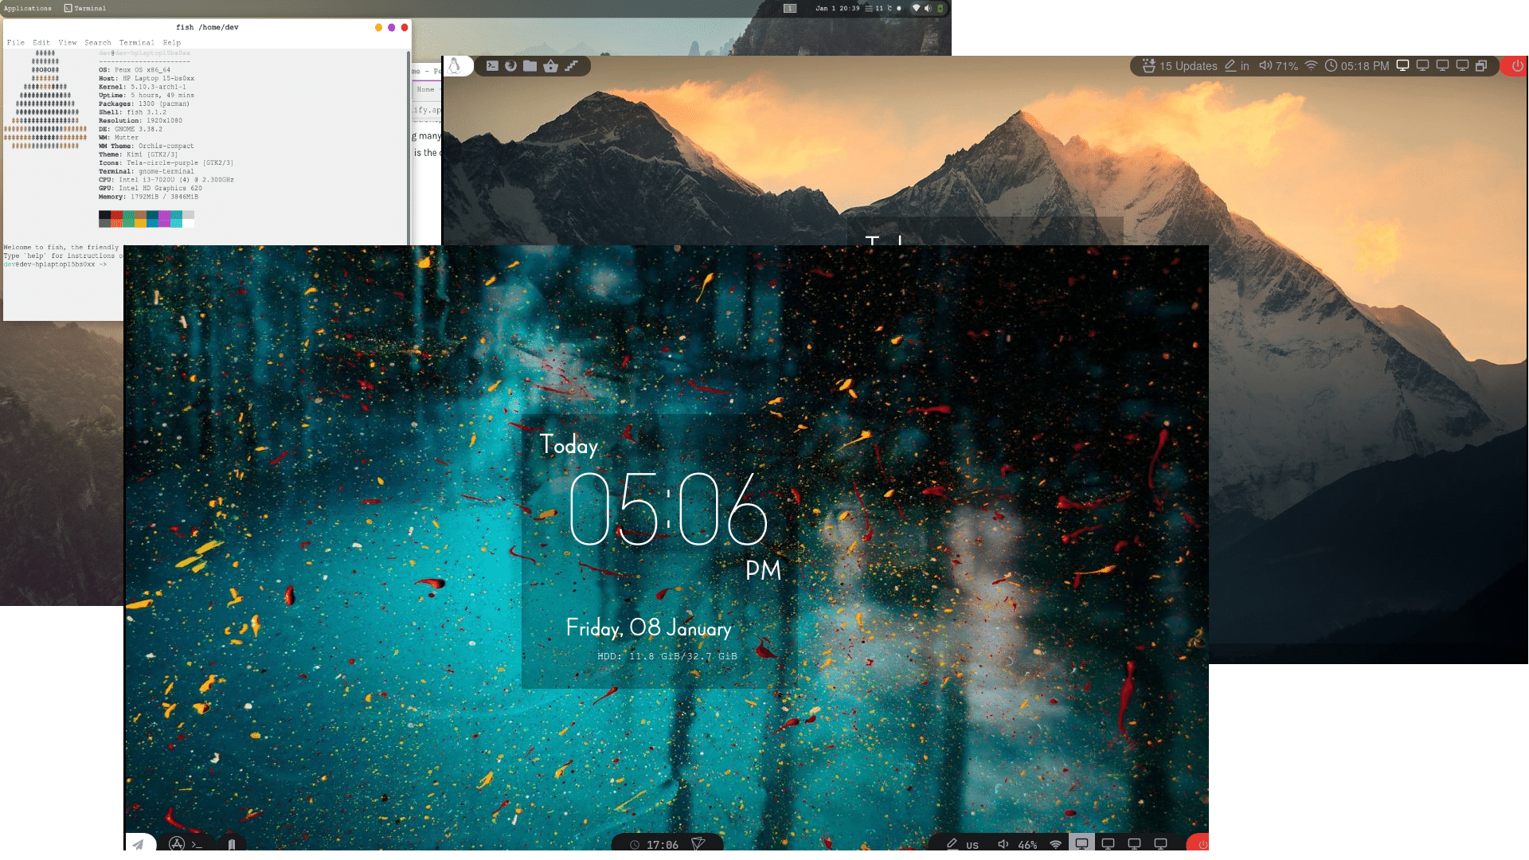Viewport: 1529px width, 860px height.
Task: Switch to second workspace monitor icon
Action: [x=1422, y=66]
